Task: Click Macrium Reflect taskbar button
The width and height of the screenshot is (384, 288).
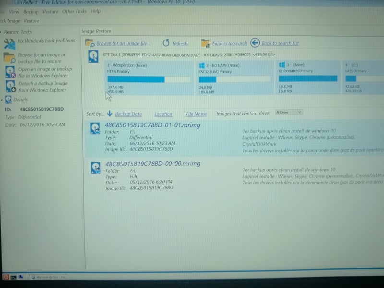Action: click(49, 277)
